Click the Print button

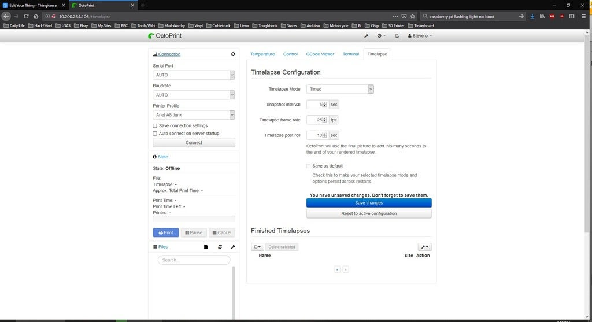pyautogui.click(x=166, y=232)
